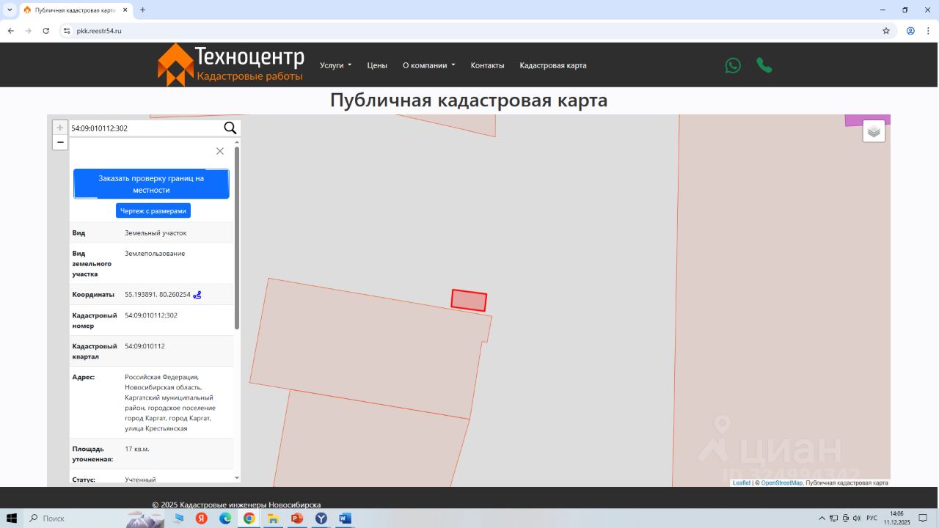Viewport: 939px width, 528px height.
Task: Open PowerPoint from the taskbar
Action: click(x=297, y=518)
